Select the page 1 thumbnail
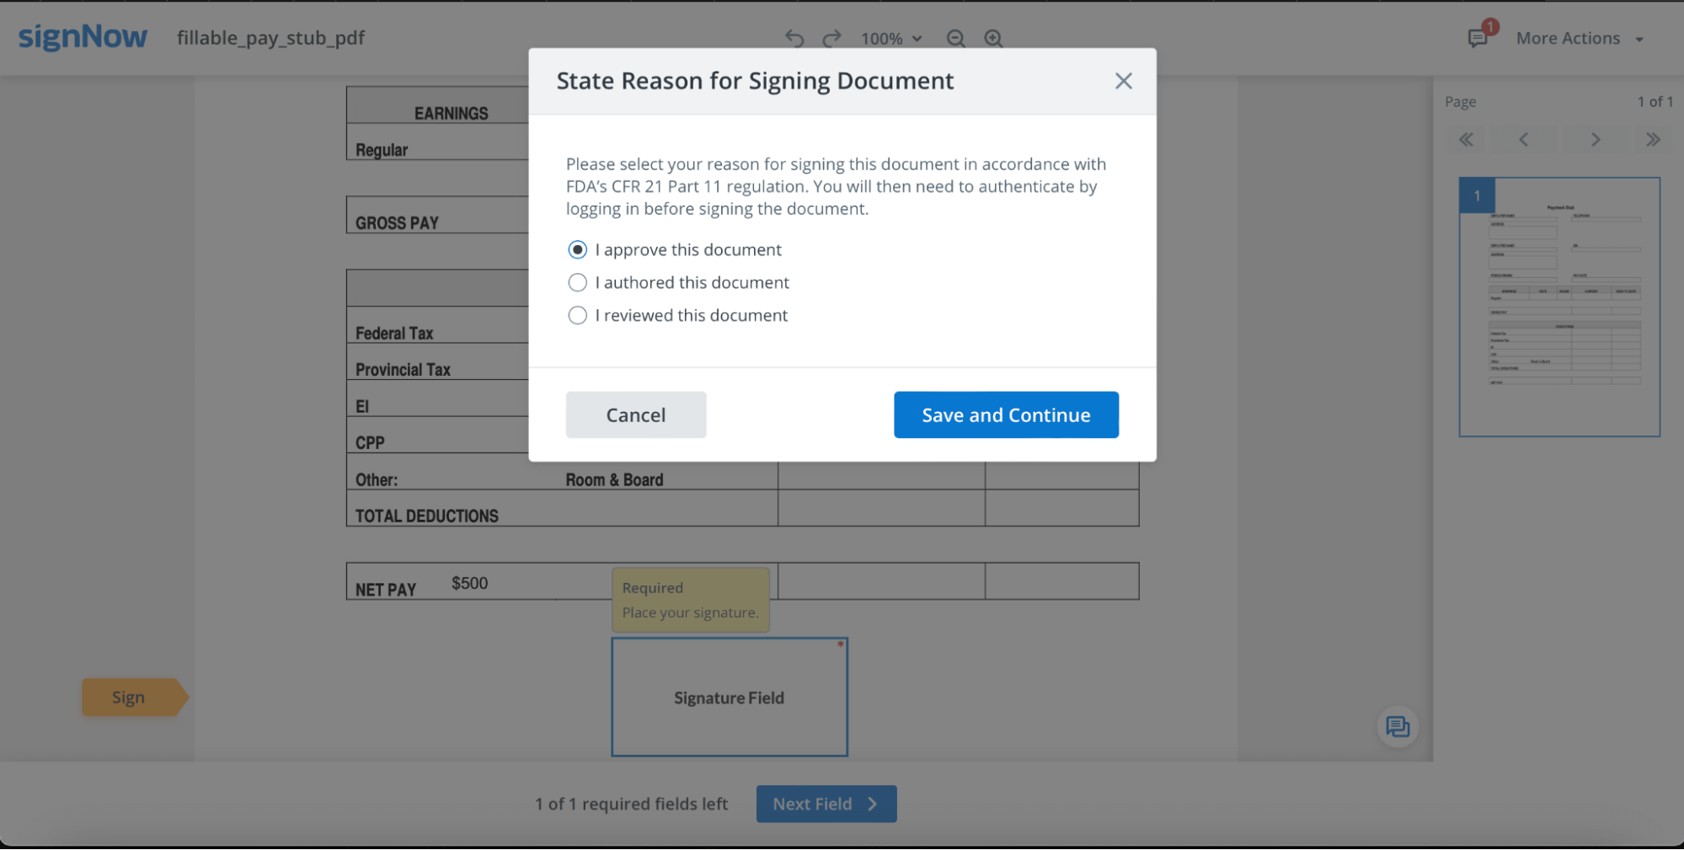1684x850 pixels. click(x=1558, y=307)
